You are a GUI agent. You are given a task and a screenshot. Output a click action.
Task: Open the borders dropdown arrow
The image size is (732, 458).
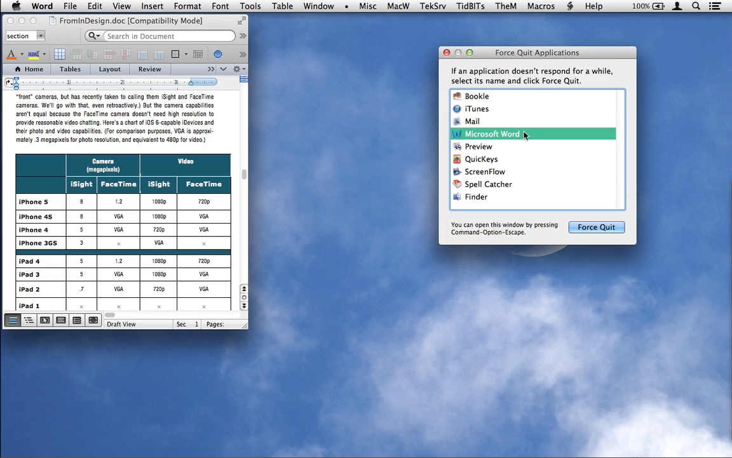pyautogui.click(x=186, y=54)
